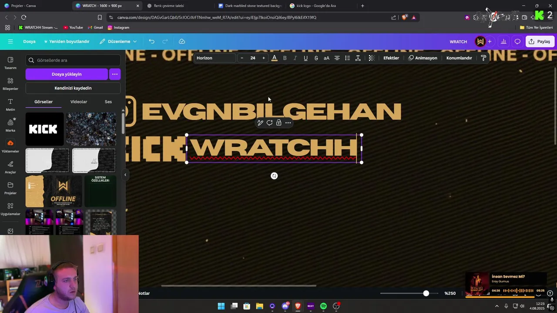Open text color picker icon
Viewport: 557px width, 313px height.
[x=274, y=58]
